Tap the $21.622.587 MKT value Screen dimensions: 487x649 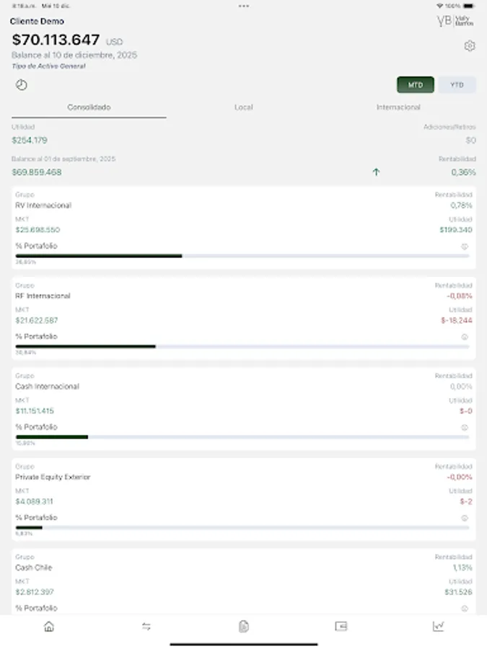[x=37, y=320]
